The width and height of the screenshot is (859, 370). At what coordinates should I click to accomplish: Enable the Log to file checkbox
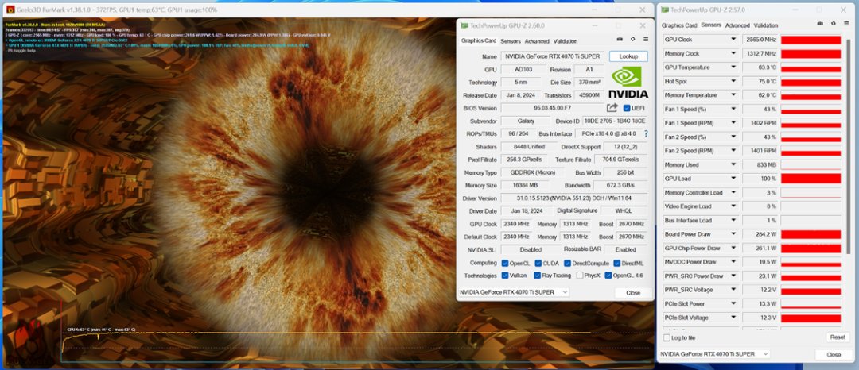tap(667, 337)
